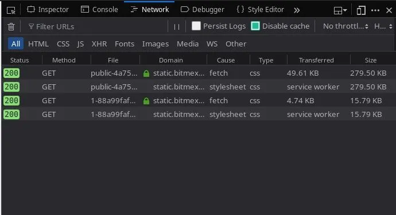Close the developer tools panel
This screenshot has width=396, height=215.
[x=389, y=10]
